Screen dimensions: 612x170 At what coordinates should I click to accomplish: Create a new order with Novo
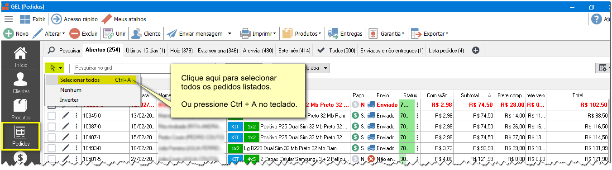pos(16,33)
